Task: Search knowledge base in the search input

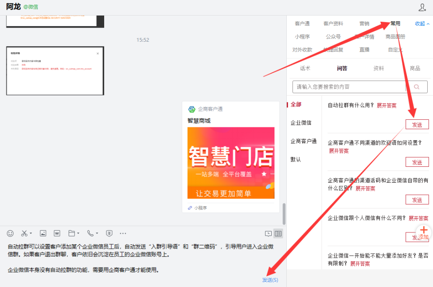Action: click(x=349, y=87)
